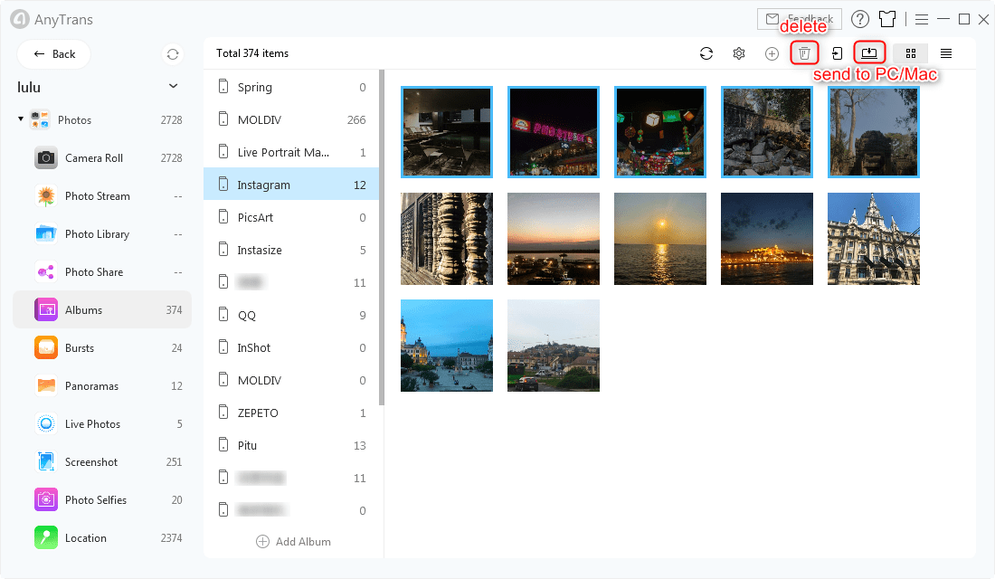
Task: Select Albums in sidebar
Action: point(102,309)
